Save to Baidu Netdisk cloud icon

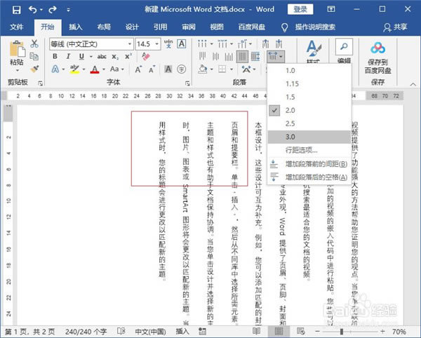(x=377, y=48)
